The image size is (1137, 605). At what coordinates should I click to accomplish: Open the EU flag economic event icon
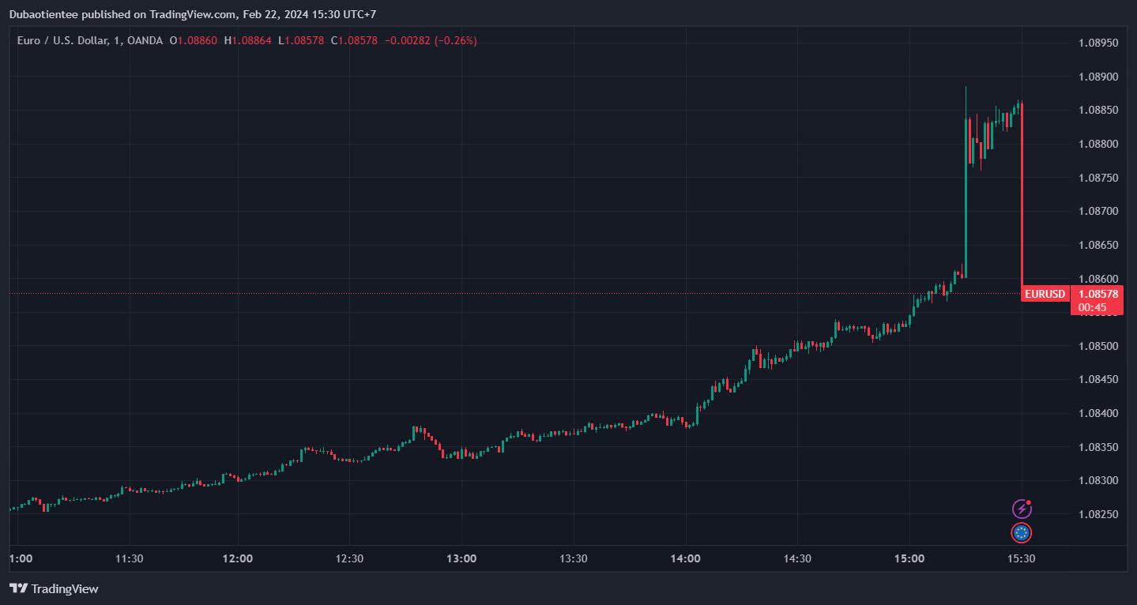1022,533
